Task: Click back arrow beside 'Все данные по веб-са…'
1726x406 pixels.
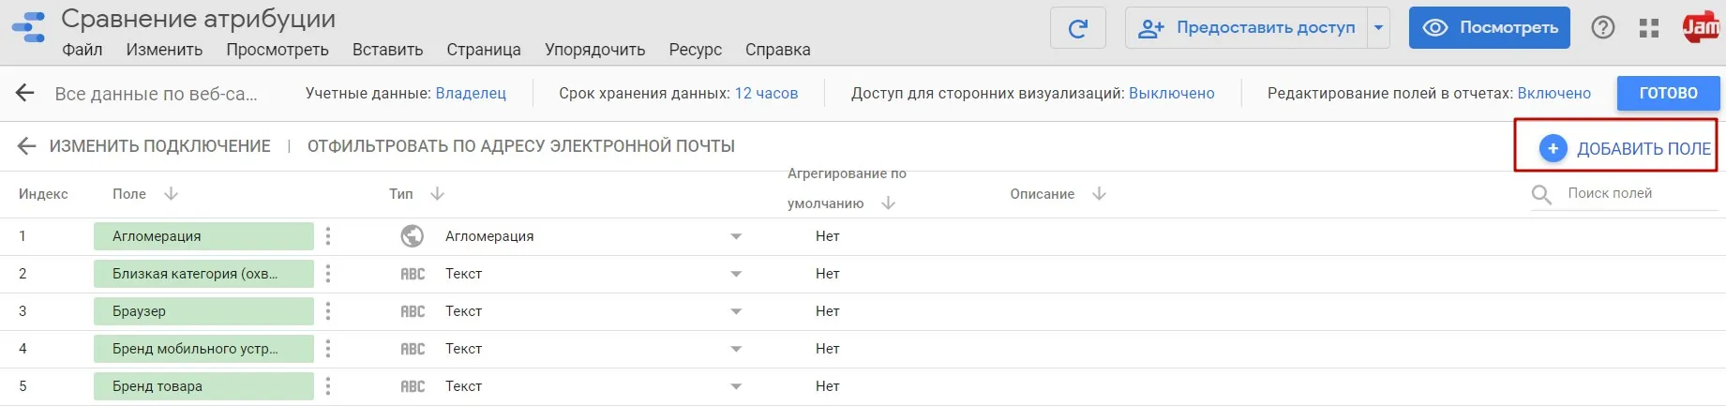Action: [25, 93]
